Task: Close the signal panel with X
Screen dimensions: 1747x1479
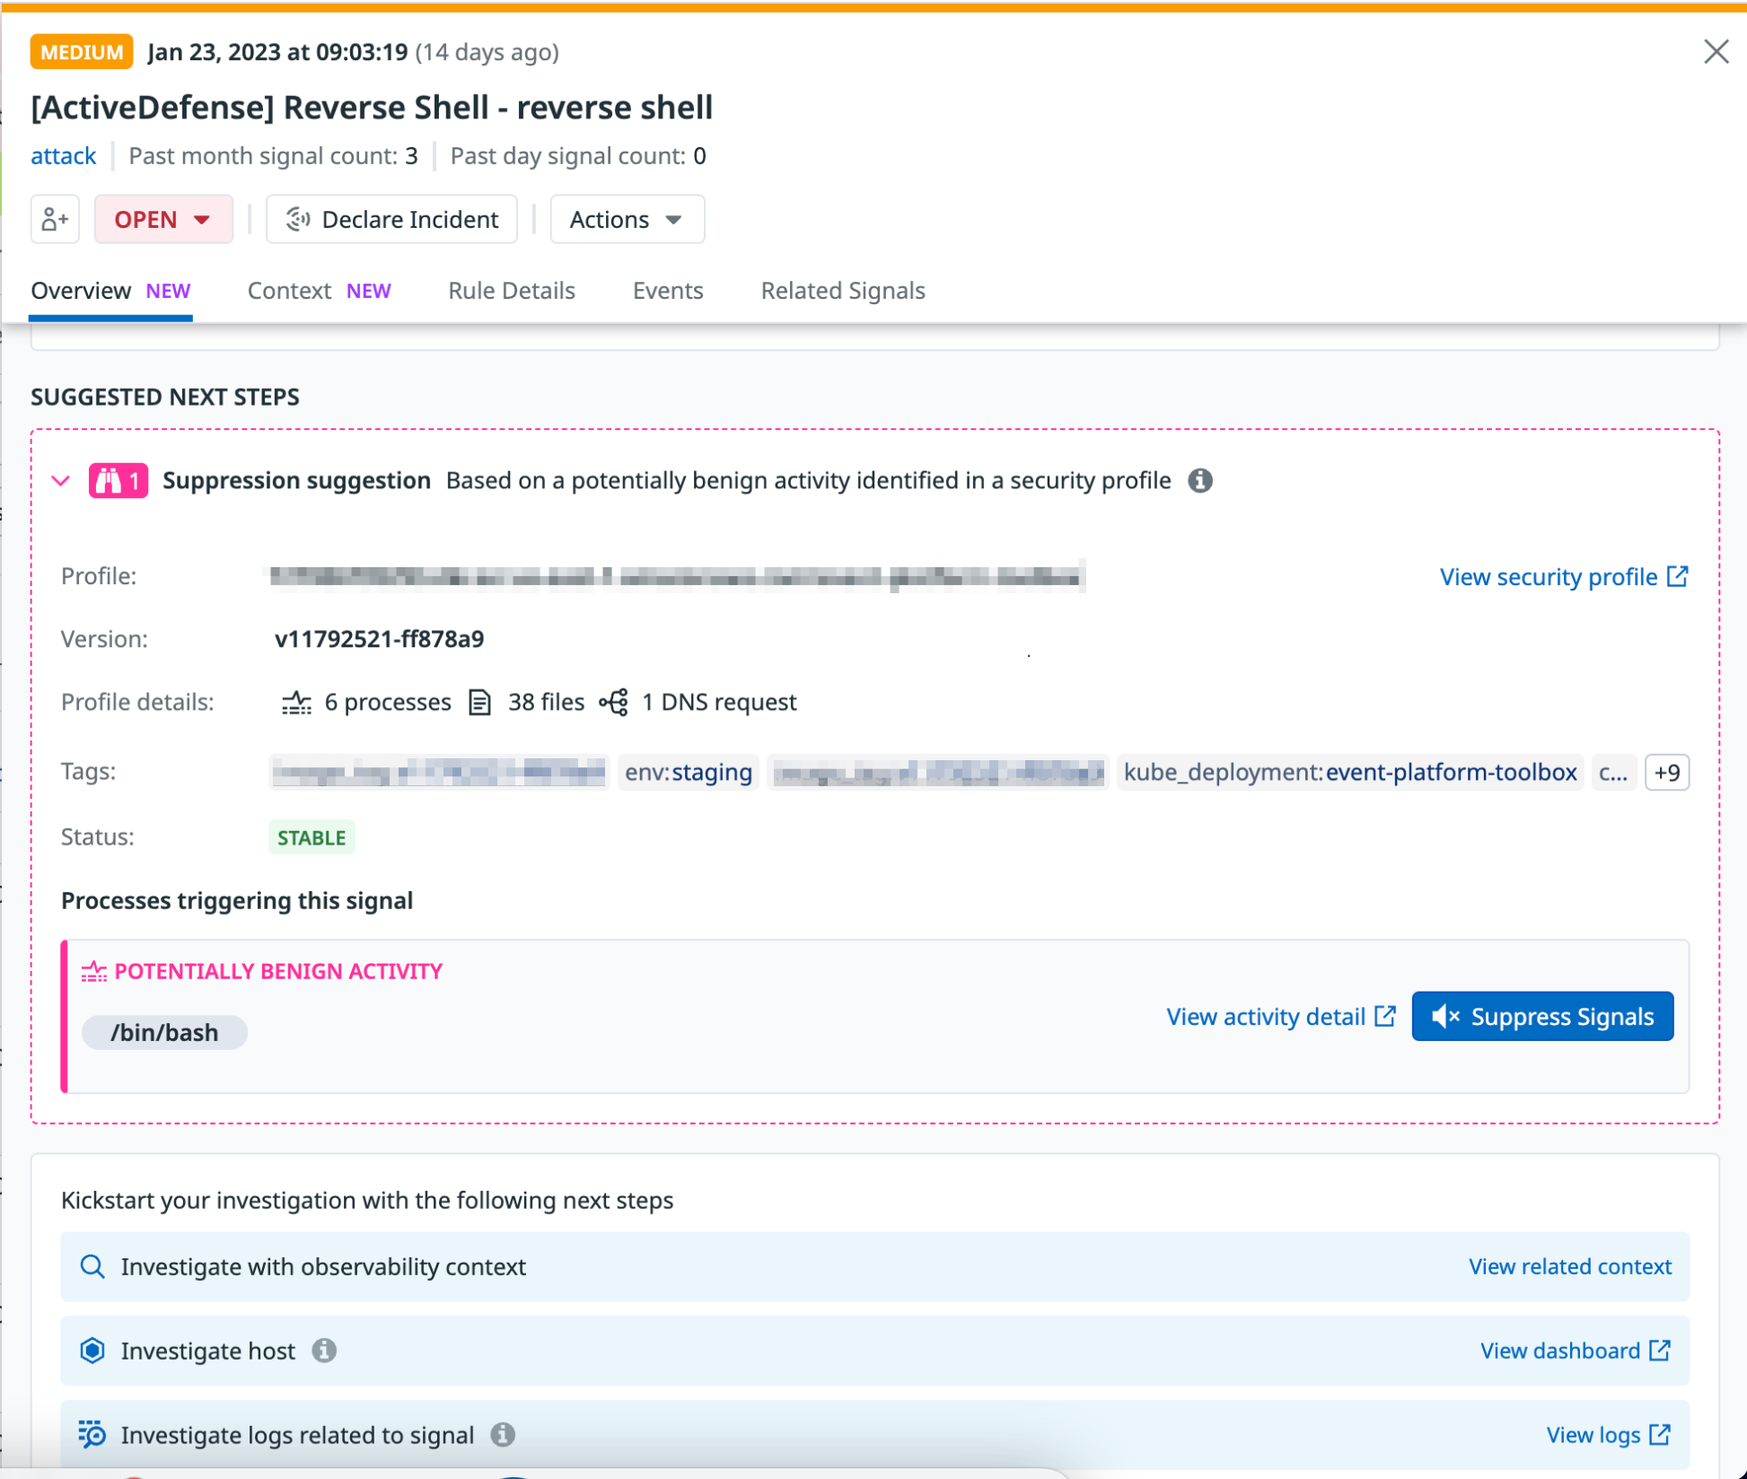Action: click(1716, 52)
